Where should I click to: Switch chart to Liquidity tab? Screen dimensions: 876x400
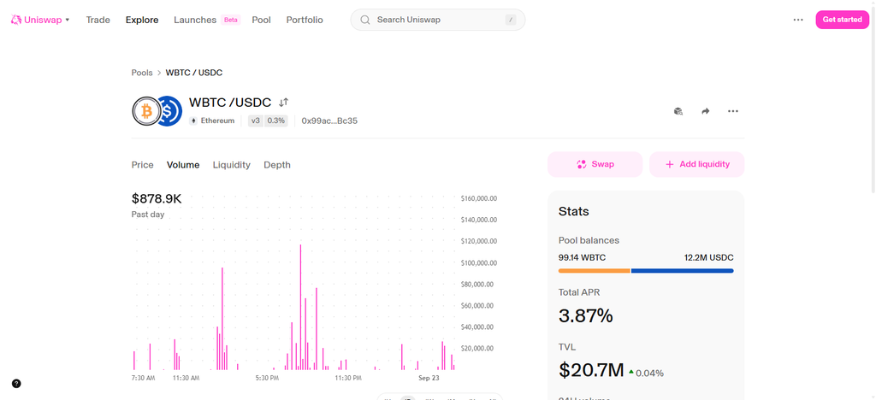231,165
